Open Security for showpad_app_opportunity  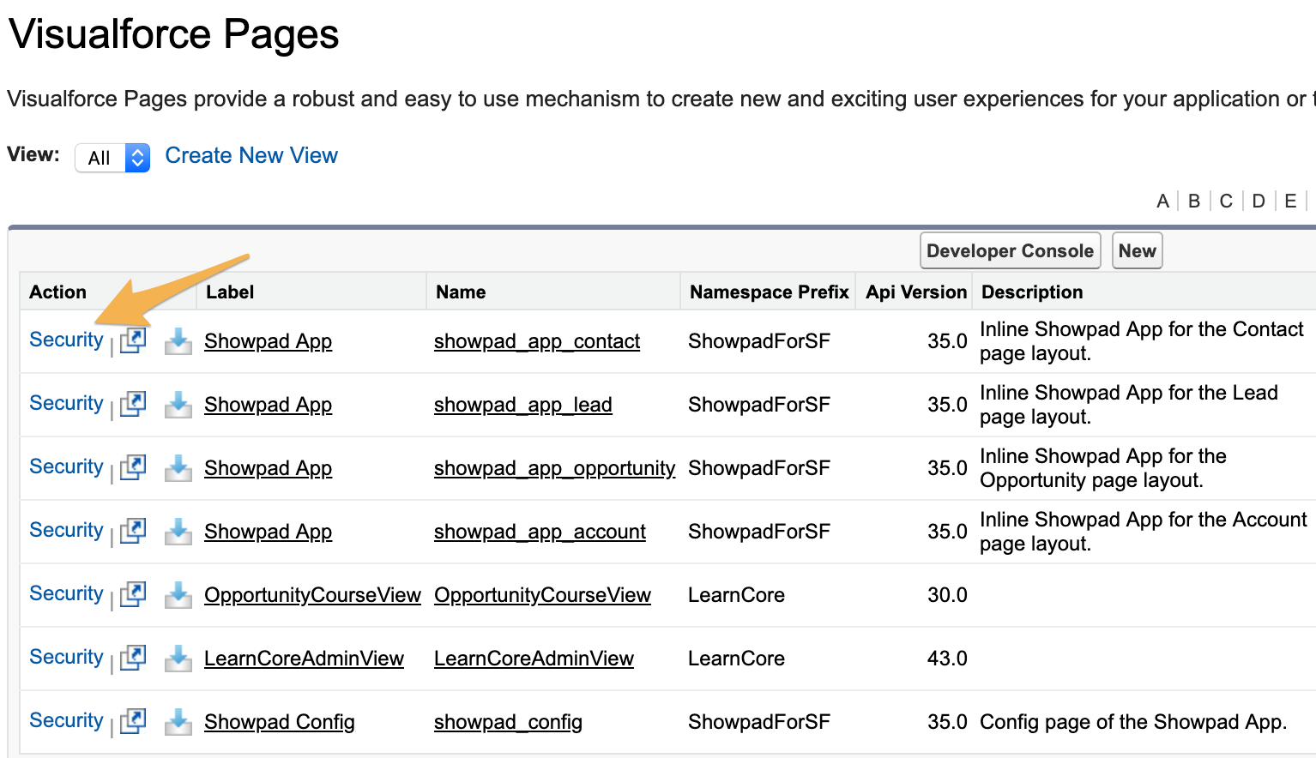click(x=66, y=466)
